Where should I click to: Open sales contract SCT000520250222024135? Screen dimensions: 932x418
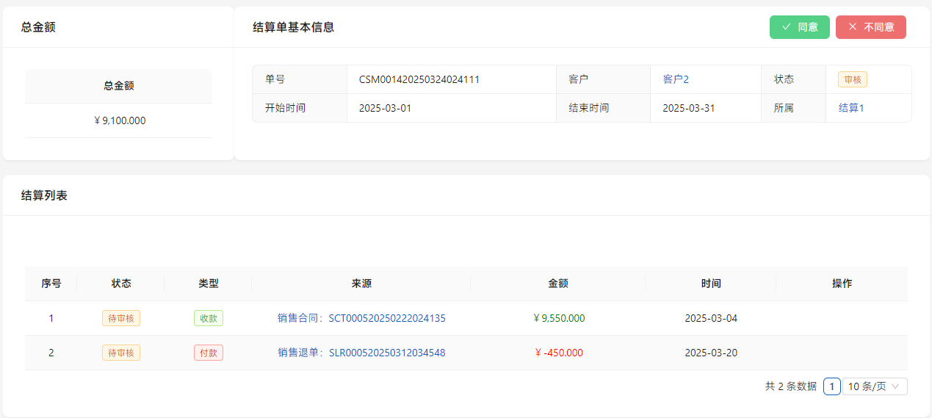tap(361, 318)
